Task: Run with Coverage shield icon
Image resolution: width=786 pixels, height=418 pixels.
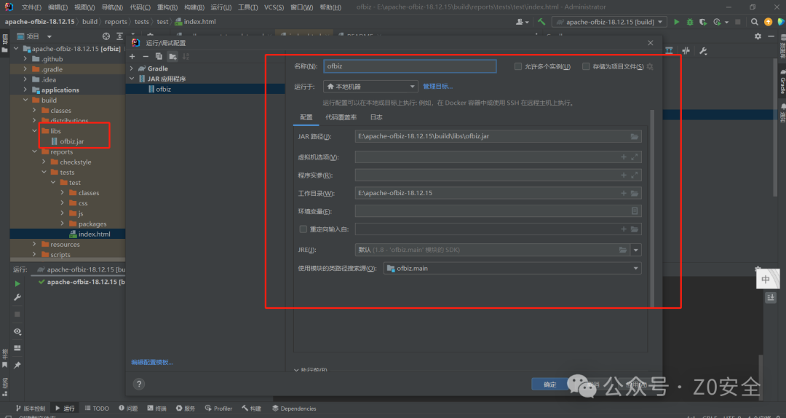Action: pos(703,22)
